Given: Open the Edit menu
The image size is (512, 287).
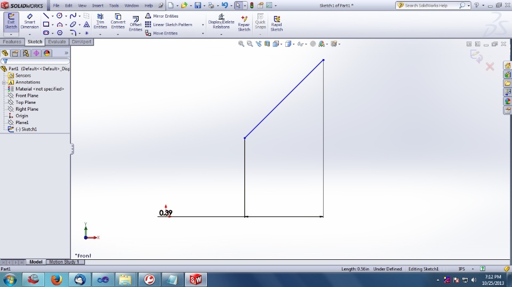Looking at the screenshot, I should (x=69, y=5).
